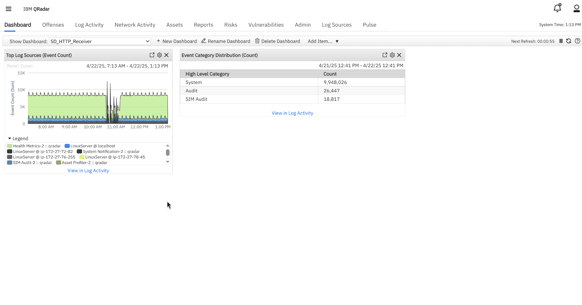
Task: Open the Vulnerabilities tab
Action: (266, 25)
